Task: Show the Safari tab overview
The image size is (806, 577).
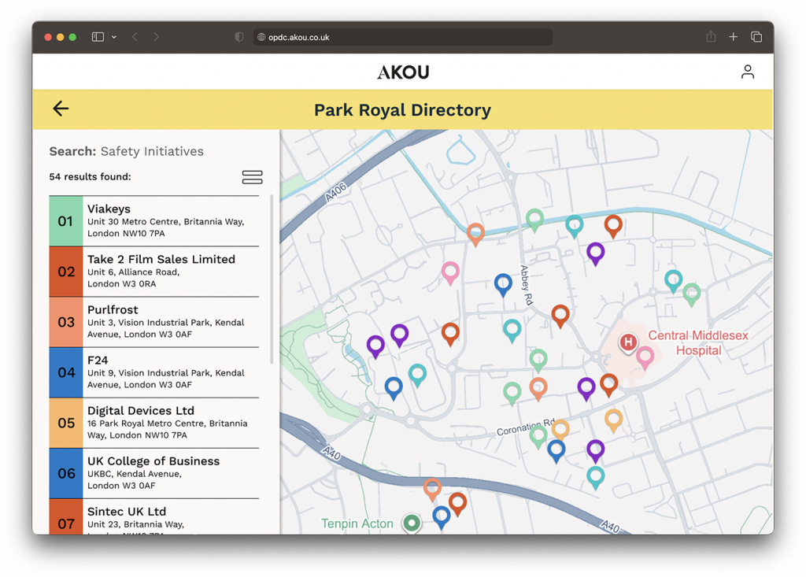Action: point(756,37)
